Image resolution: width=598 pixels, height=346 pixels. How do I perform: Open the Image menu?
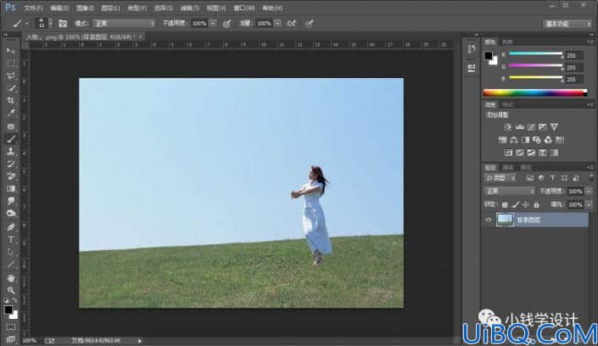coord(85,8)
